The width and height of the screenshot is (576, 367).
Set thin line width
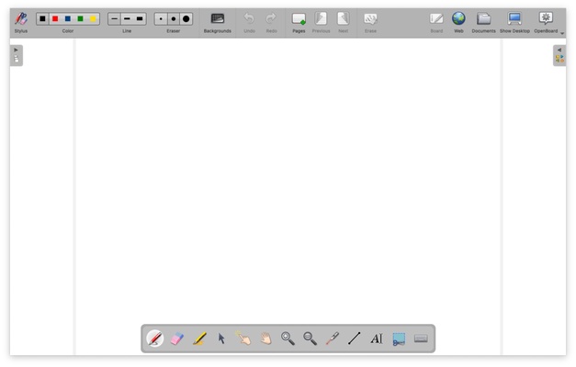[114, 18]
